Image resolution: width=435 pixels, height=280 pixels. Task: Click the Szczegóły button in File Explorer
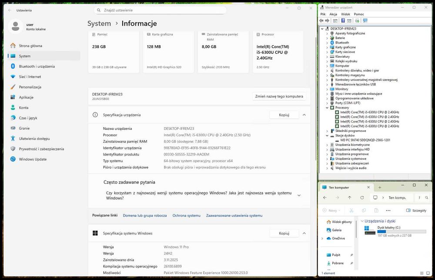pyautogui.click(x=416, y=211)
